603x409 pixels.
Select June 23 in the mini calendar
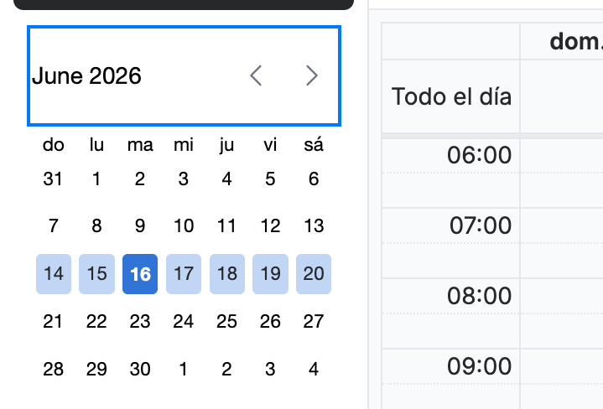(x=140, y=321)
